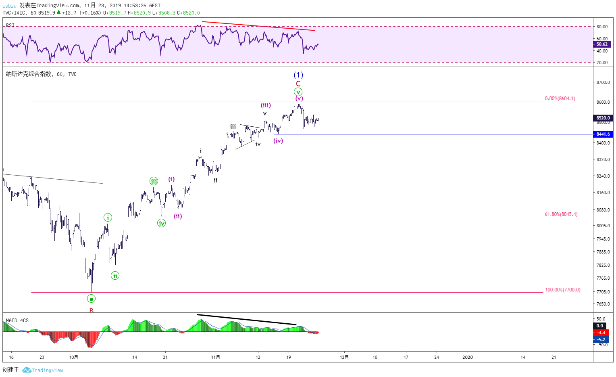Screen dimensions: 616x377
Task: Select the magenta (ii) wave label
Action: coord(178,216)
